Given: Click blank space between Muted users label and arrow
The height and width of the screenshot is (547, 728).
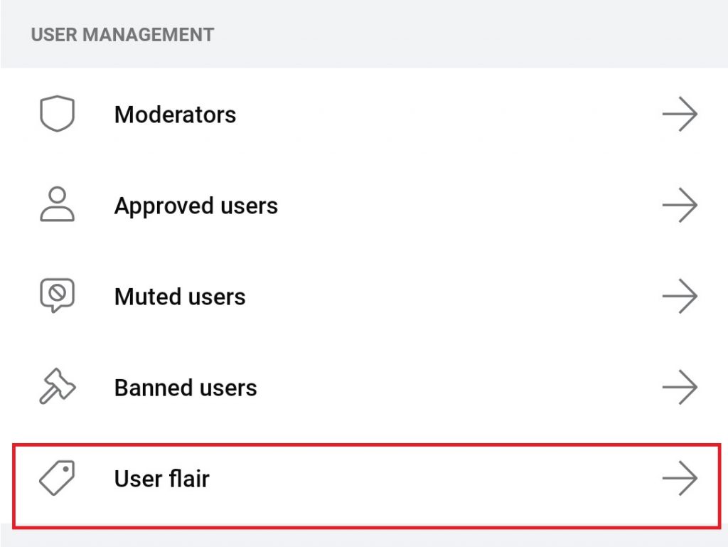Looking at the screenshot, I should pos(453,296).
